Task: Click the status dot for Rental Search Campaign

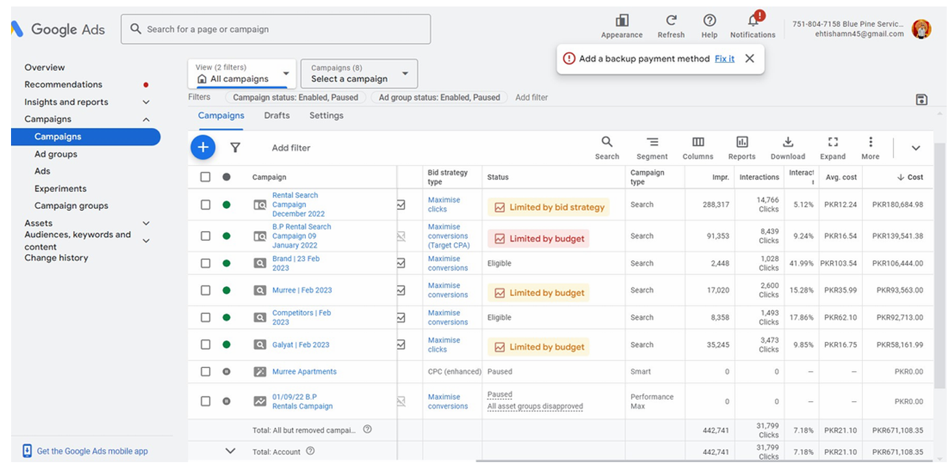Action: (226, 204)
